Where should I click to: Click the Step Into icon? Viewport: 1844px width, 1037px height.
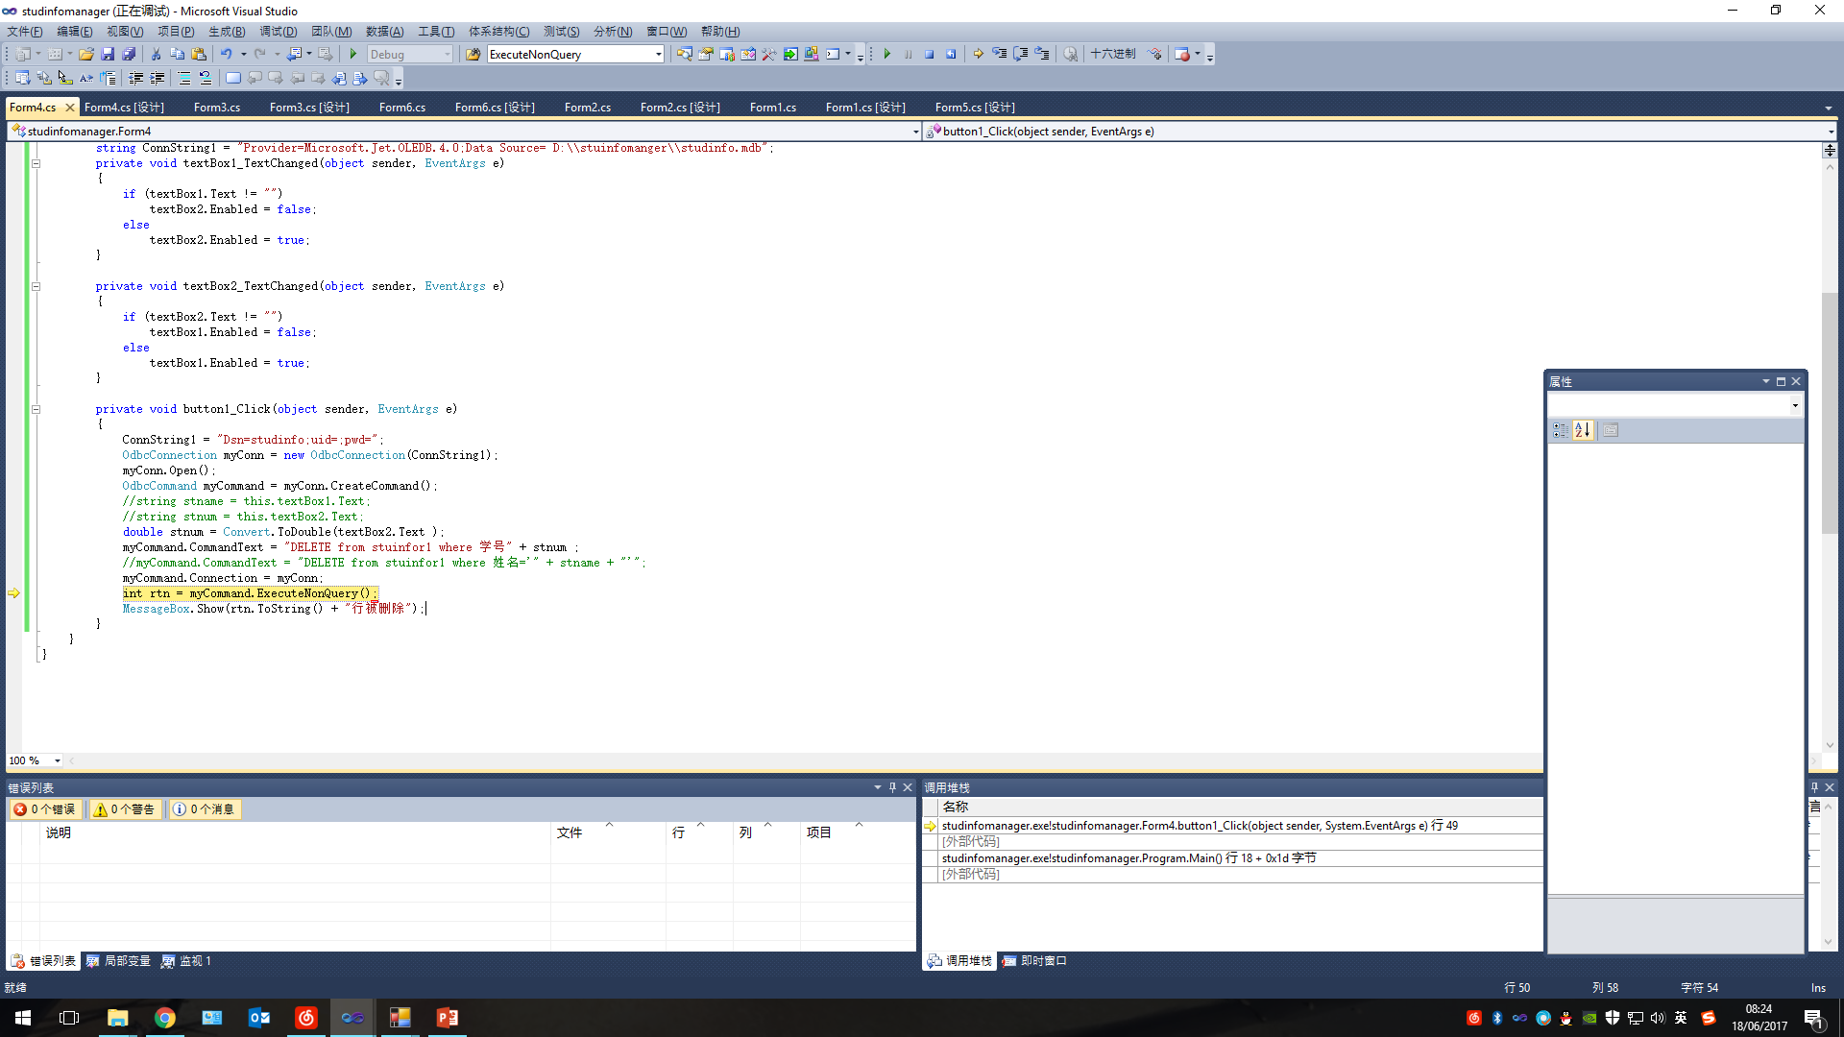click(x=1000, y=55)
